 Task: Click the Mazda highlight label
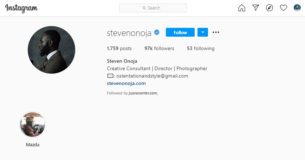click(x=33, y=145)
